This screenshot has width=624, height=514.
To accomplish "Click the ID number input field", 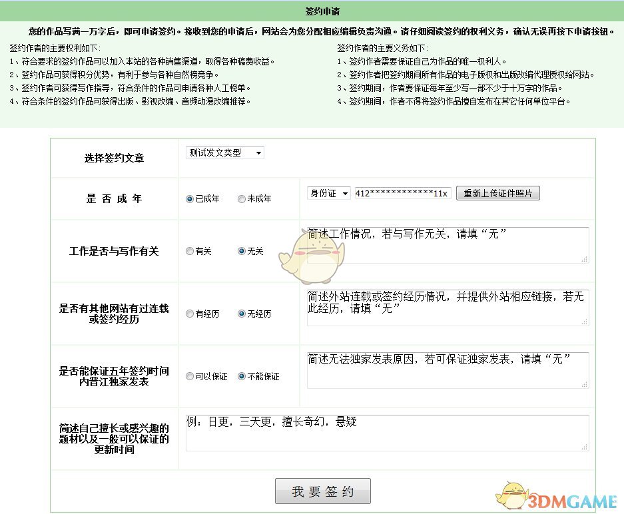I will point(403,193).
